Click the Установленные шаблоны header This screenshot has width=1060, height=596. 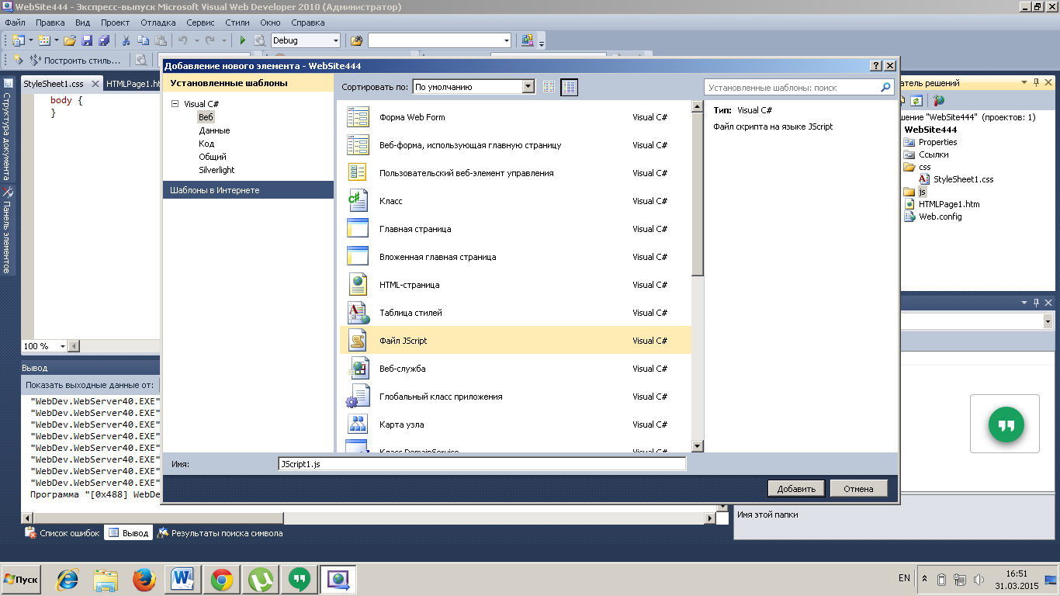(248, 83)
